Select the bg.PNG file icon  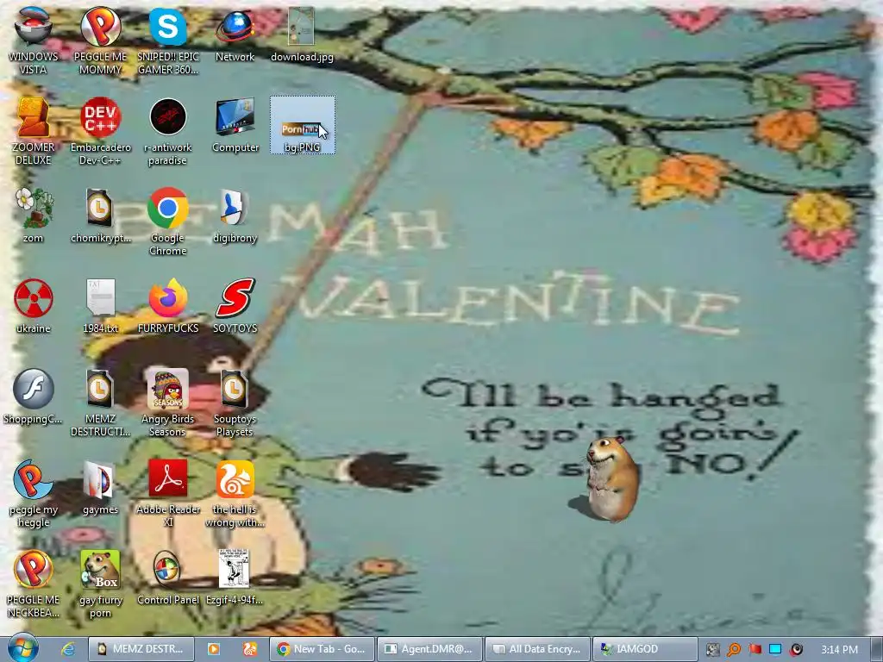pos(303,125)
